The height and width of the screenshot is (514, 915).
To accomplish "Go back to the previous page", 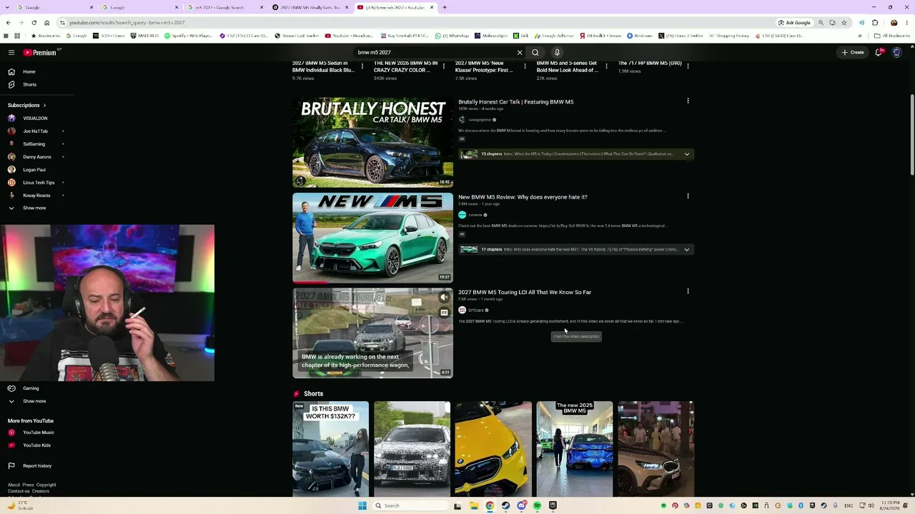I will pos(8,22).
